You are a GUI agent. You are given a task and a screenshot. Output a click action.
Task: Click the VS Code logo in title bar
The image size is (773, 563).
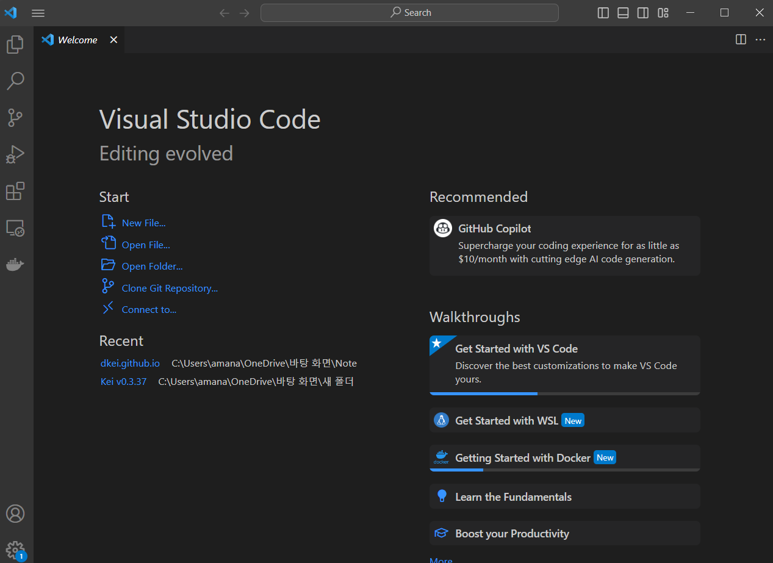click(x=10, y=12)
